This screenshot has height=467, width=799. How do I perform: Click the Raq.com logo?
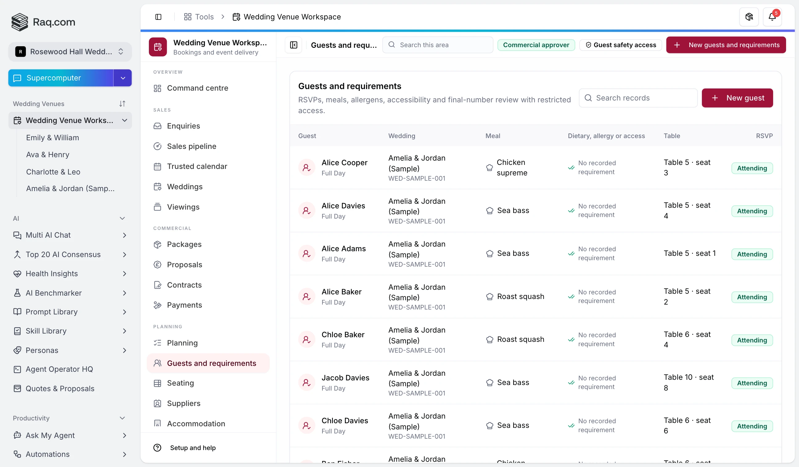pos(43,22)
